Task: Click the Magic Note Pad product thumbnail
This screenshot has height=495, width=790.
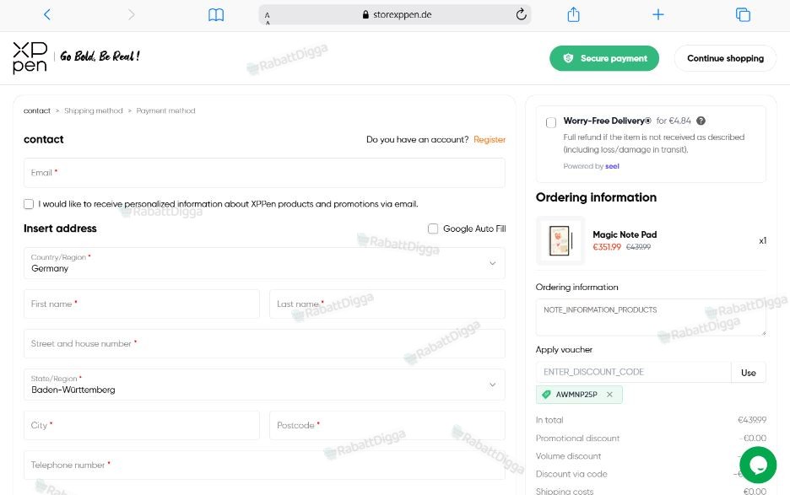Action: [x=560, y=240]
